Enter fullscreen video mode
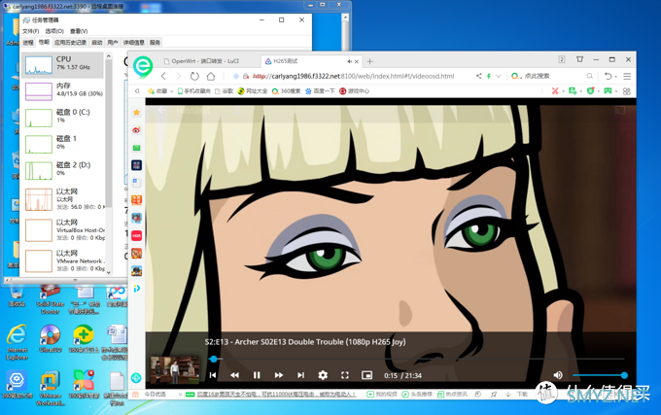 click(345, 375)
